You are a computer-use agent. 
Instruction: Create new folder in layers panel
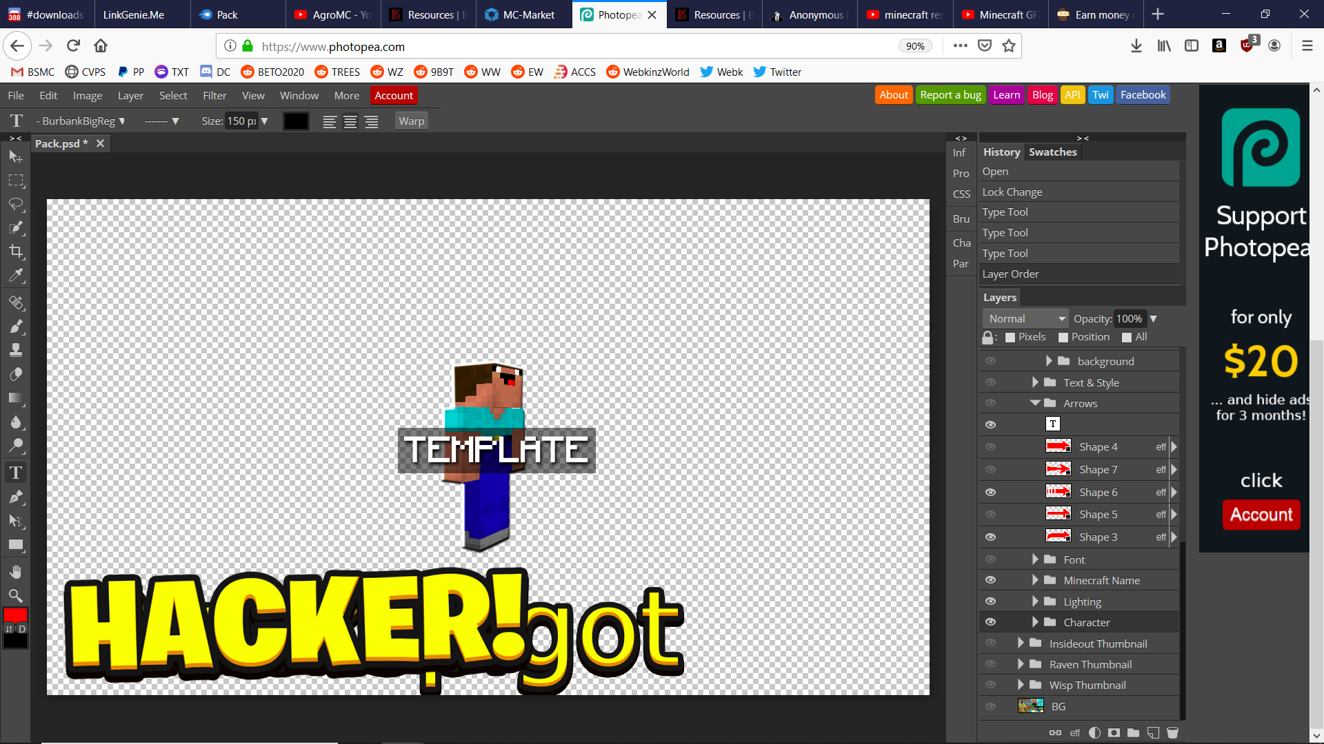[x=1133, y=732]
